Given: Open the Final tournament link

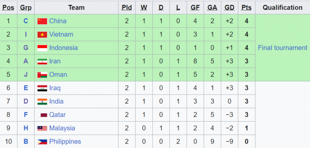Looking at the screenshot, I should click(282, 48).
